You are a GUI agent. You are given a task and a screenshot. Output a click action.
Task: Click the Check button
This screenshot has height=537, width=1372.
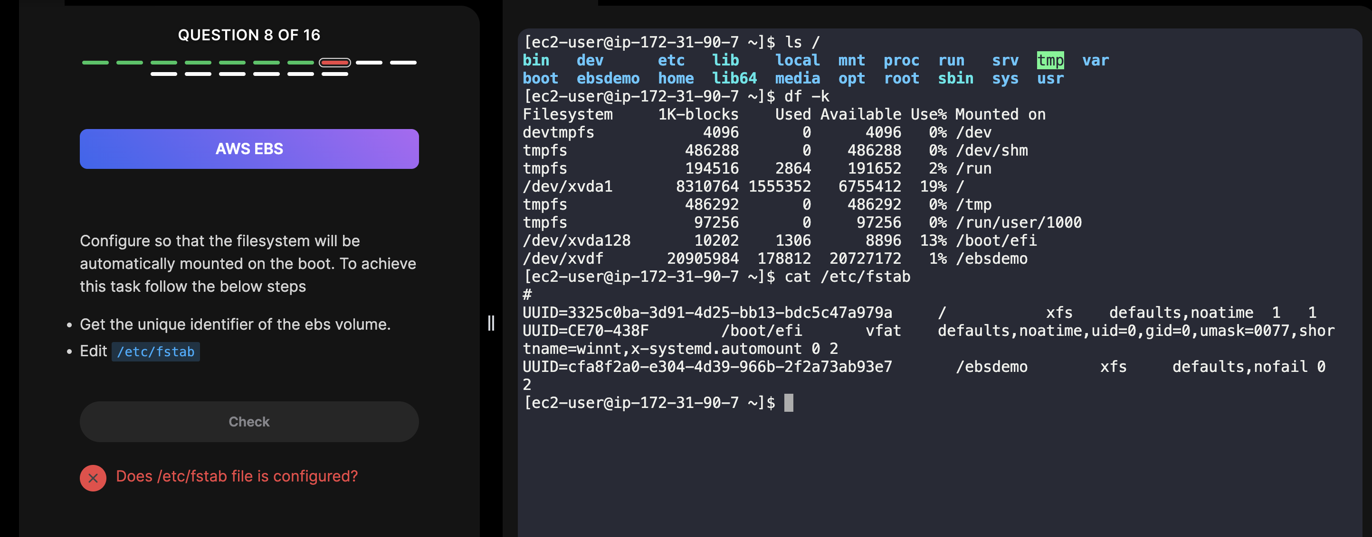coord(249,422)
